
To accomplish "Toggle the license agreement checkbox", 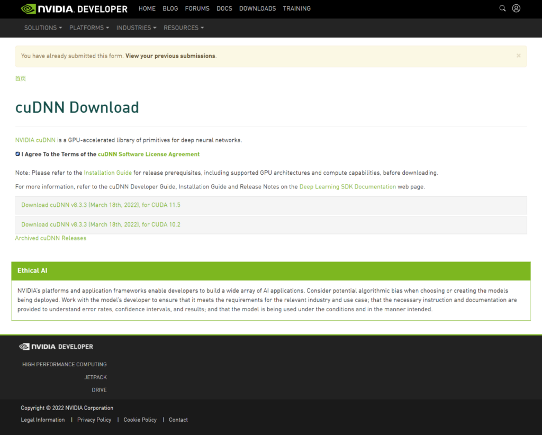I will [17, 154].
